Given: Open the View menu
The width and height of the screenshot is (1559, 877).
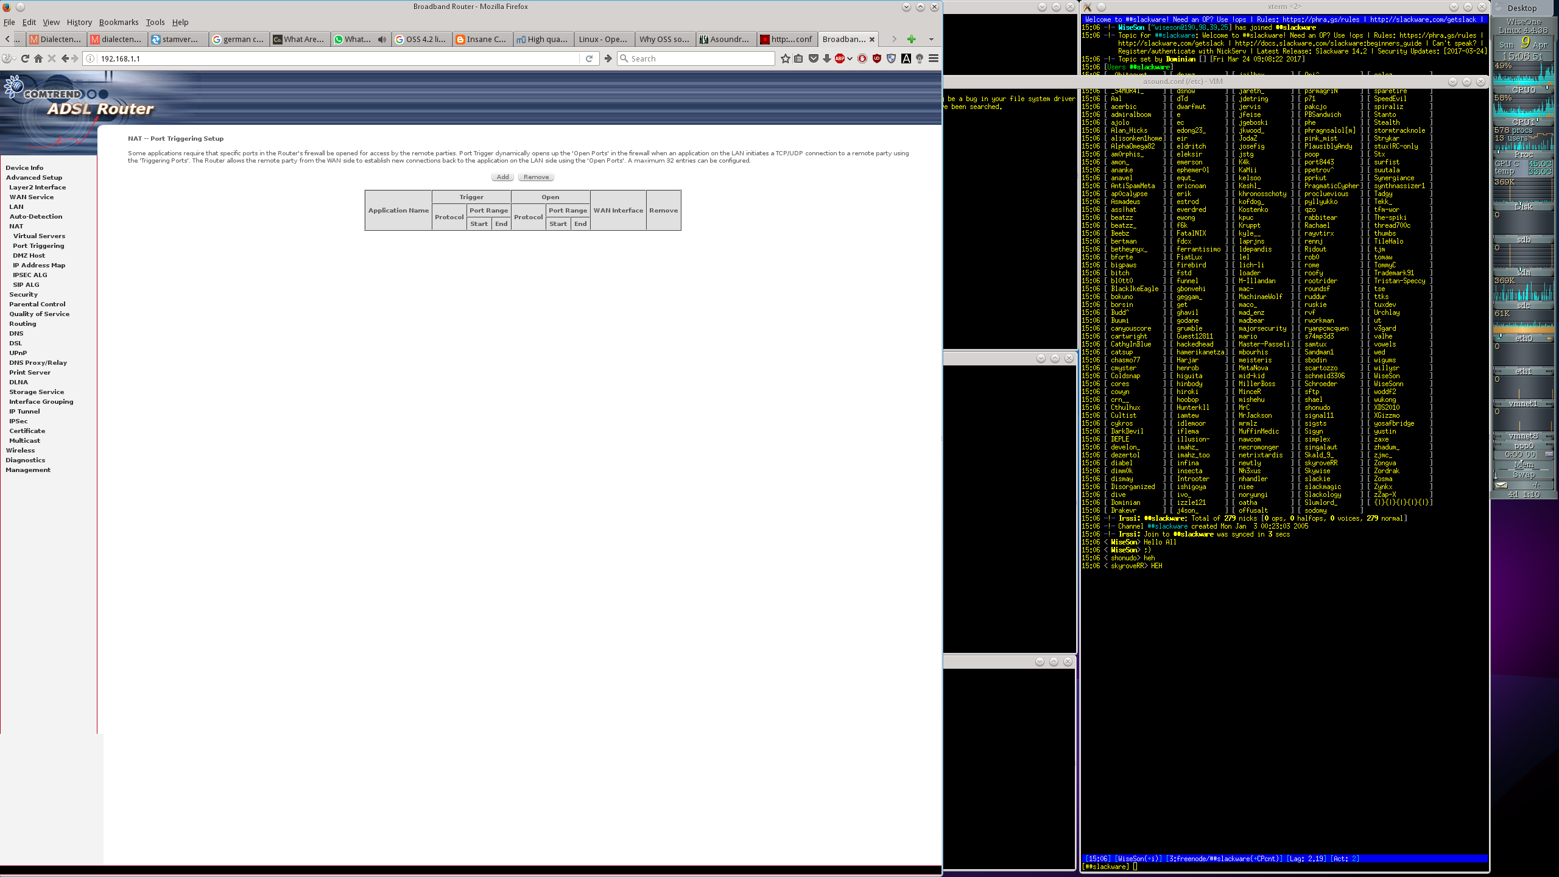Looking at the screenshot, I should [51, 22].
